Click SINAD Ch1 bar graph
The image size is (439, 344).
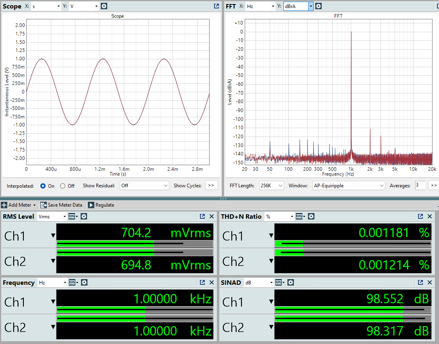(353, 310)
